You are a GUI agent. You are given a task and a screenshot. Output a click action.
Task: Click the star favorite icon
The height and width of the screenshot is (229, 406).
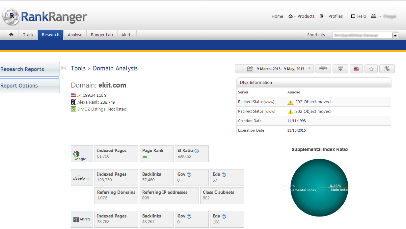371,69
